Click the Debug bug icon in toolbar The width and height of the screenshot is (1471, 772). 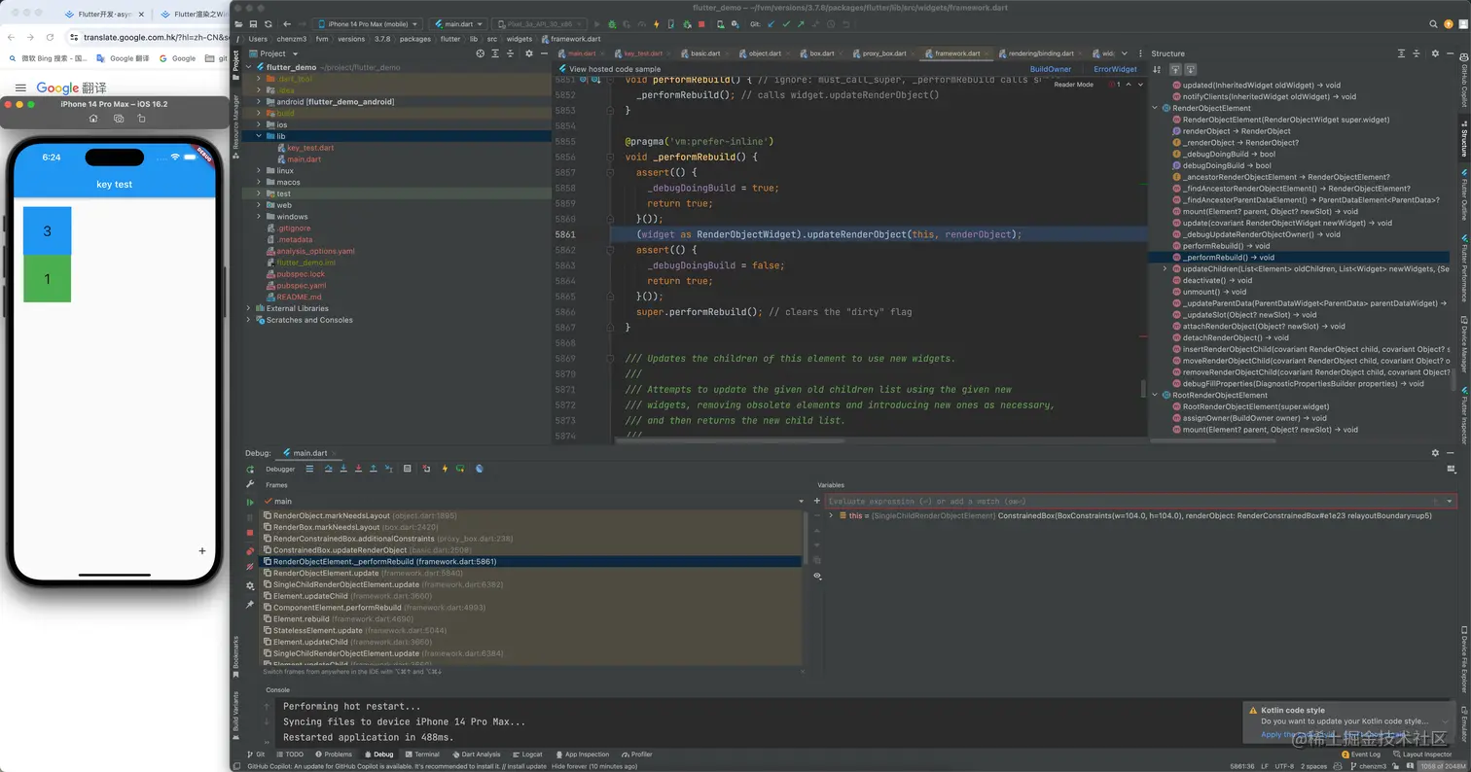click(610, 24)
